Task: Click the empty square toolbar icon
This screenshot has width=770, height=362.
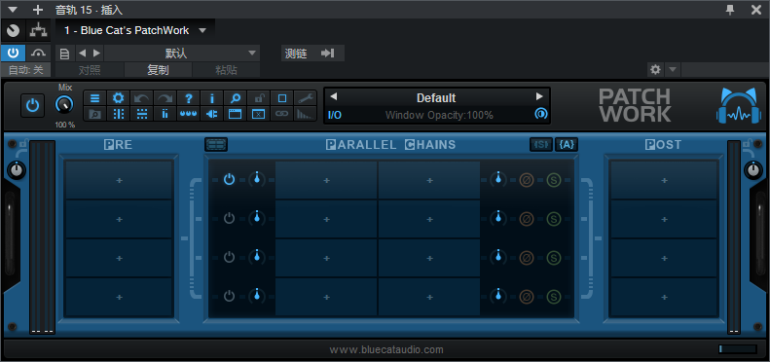Action: point(282,97)
